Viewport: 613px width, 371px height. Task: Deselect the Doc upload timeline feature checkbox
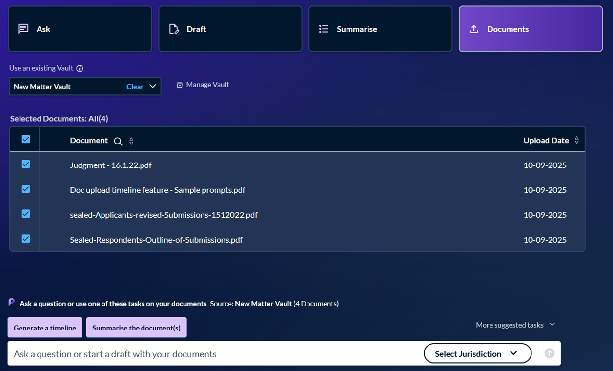pyautogui.click(x=26, y=189)
